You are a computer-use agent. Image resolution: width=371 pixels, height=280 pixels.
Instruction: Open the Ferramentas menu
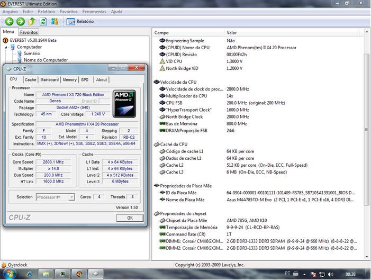click(94, 12)
